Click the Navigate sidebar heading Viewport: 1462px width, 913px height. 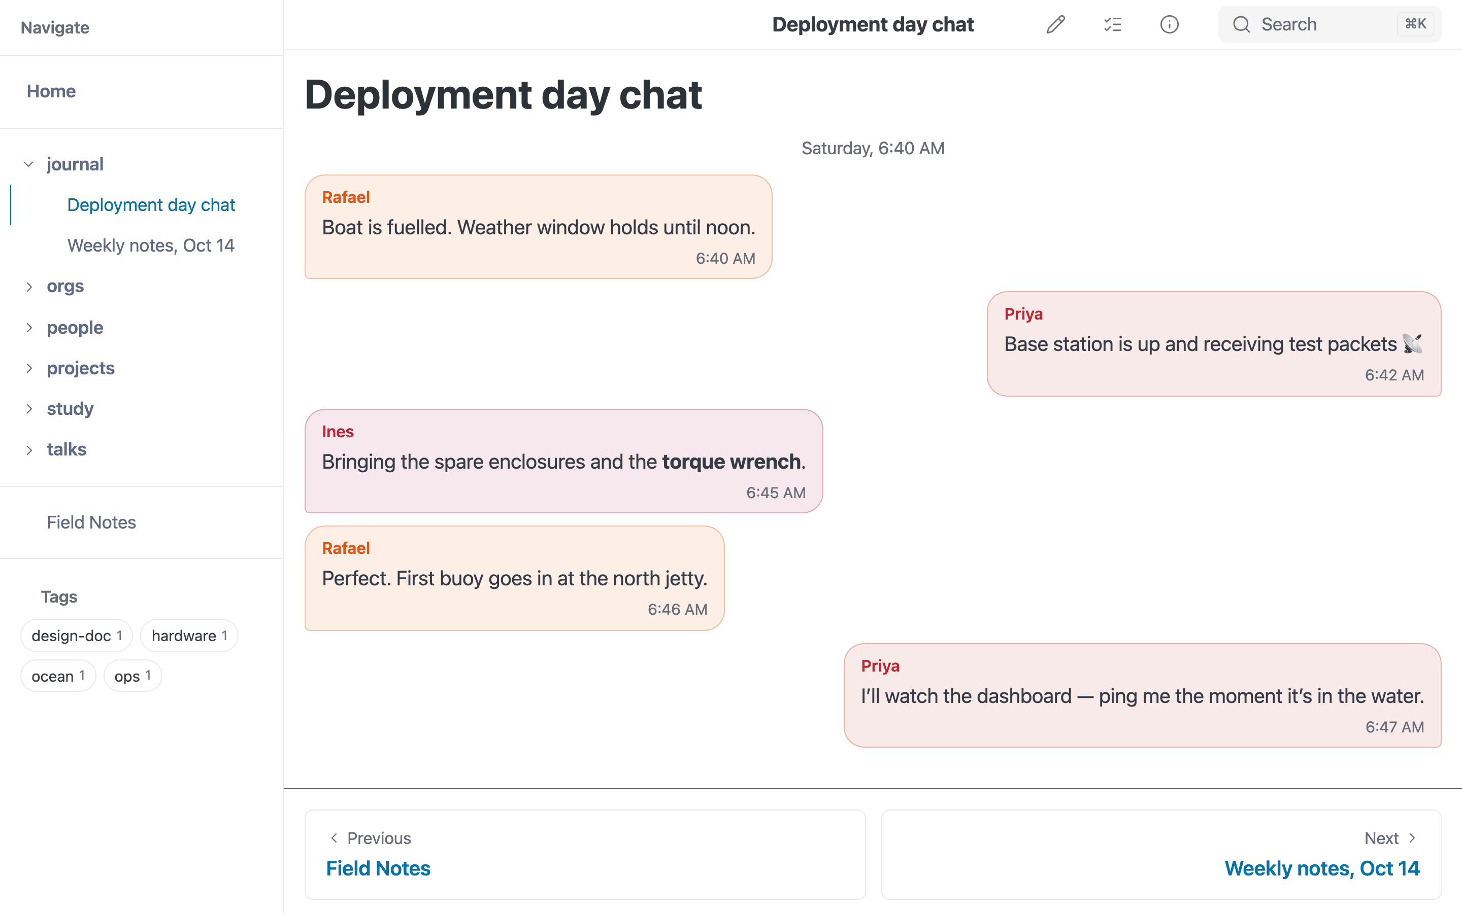click(x=55, y=28)
